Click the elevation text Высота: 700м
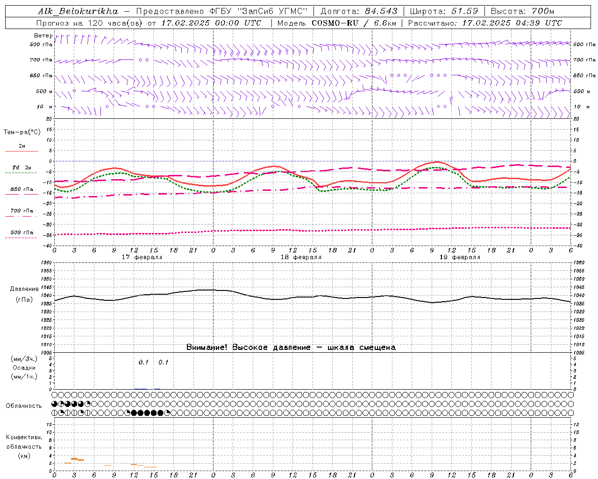Viewport: 598px width, 479px height. tap(522, 11)
